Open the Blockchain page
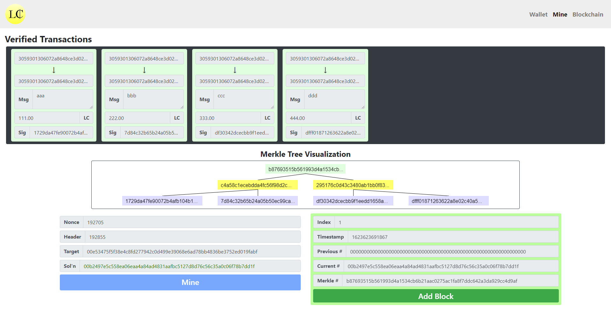The height and width of the screenshot is (319, 611). click(587, 15)
